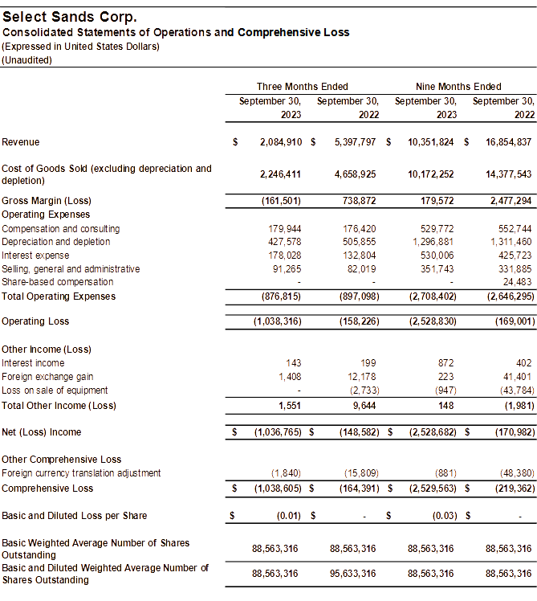This screenshot has width=537, height=601.
Task: Click "Selling, general and administrative" label
Action: click(x=71, y=269)
